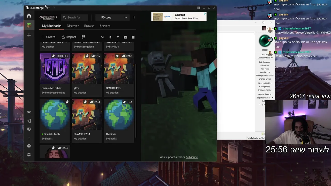The height and width of the screenshot is (186, 331).
Task: Import a modpack
Action: pyautogui.click(x=69, y=37)
